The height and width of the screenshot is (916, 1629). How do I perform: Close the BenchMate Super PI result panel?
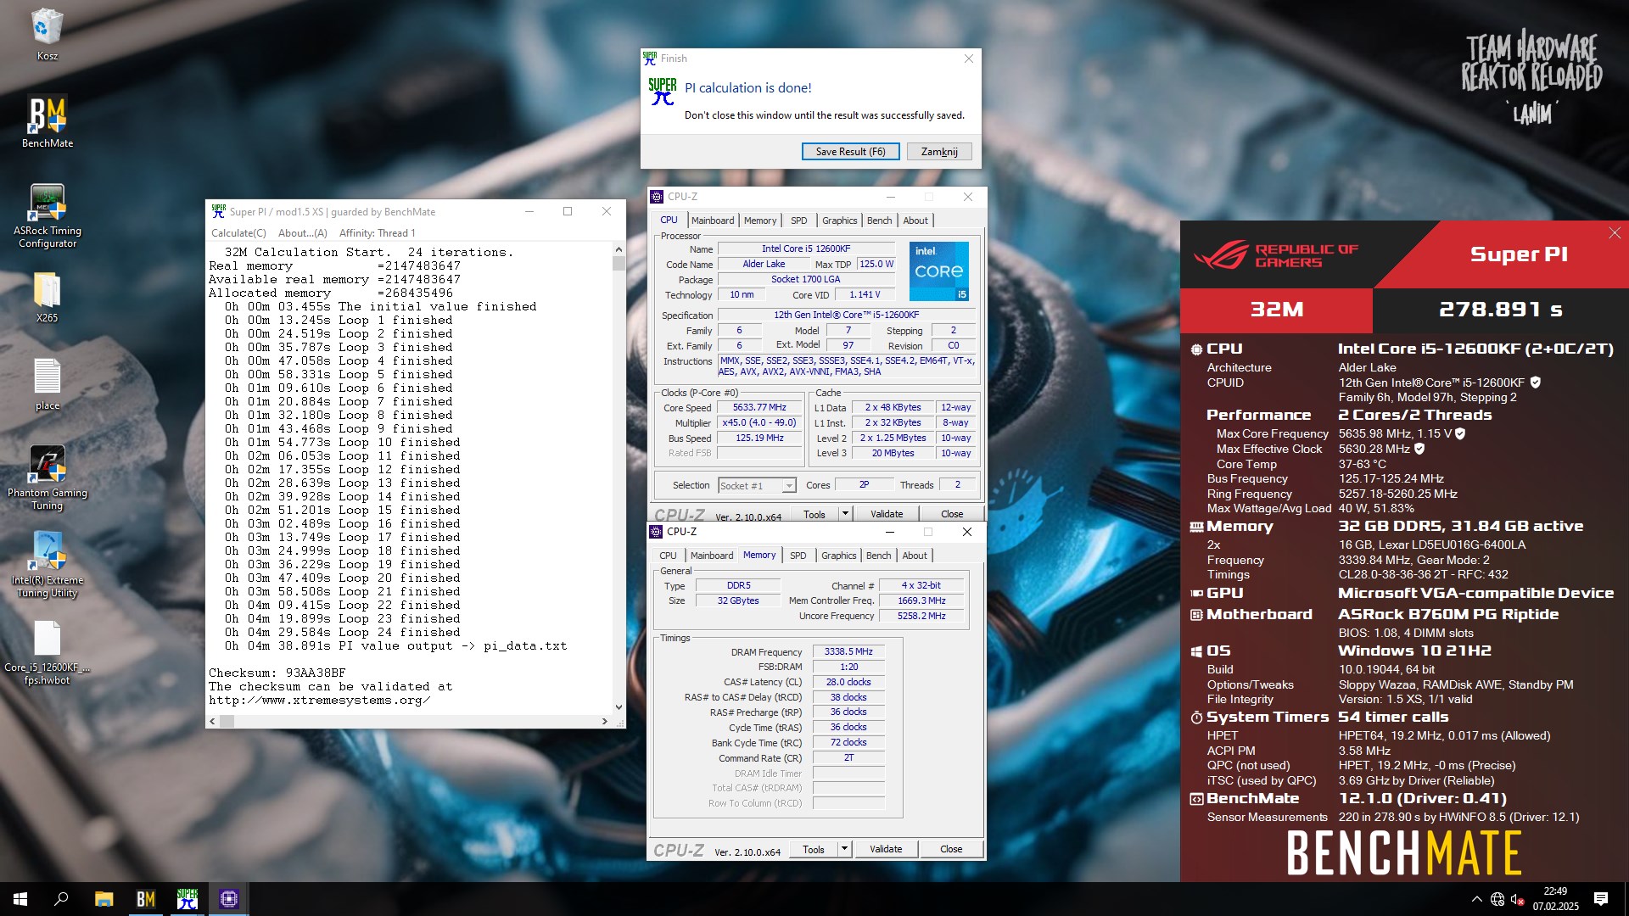coord(1615,232)
